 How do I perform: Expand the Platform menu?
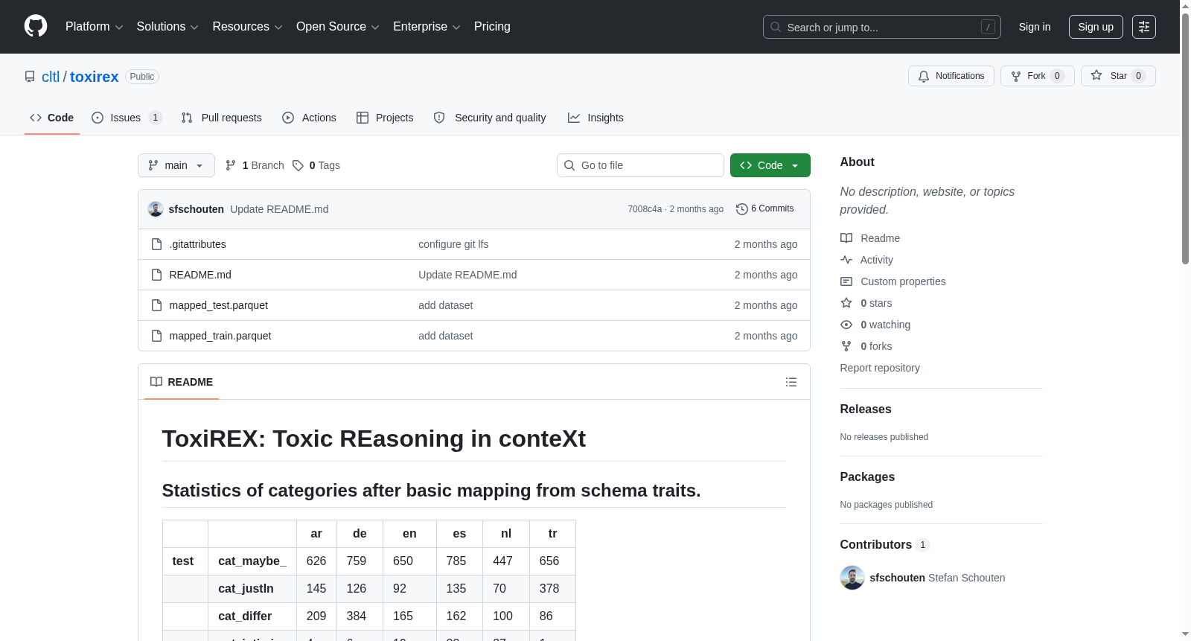(x=95, y=27)
